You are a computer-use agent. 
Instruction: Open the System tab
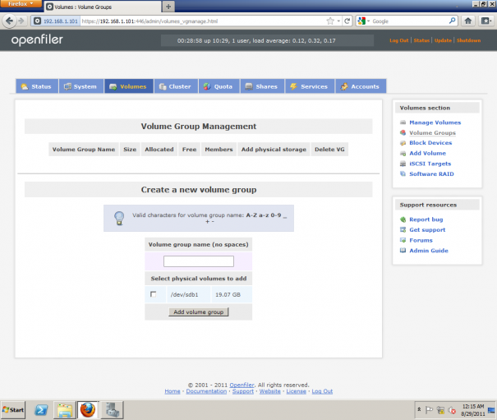pyautogui.click(x=81, y=86)
